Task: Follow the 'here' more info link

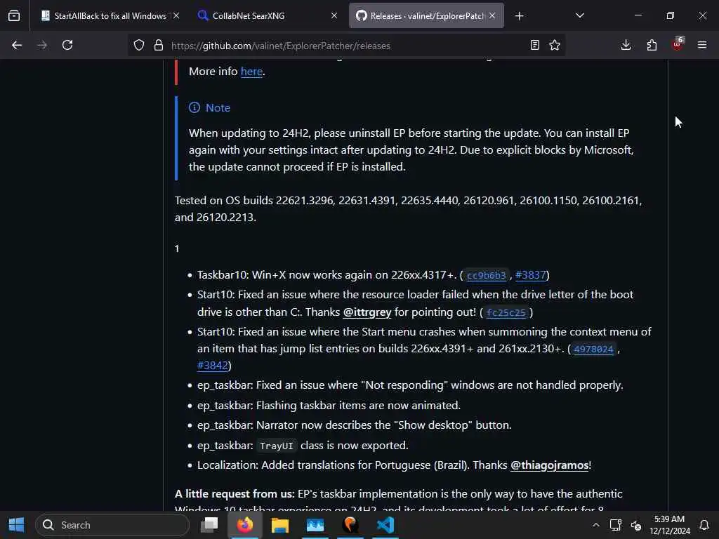Action: 251,72
